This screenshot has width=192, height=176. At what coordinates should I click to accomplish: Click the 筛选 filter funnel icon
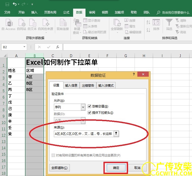(x=169, y=25)
